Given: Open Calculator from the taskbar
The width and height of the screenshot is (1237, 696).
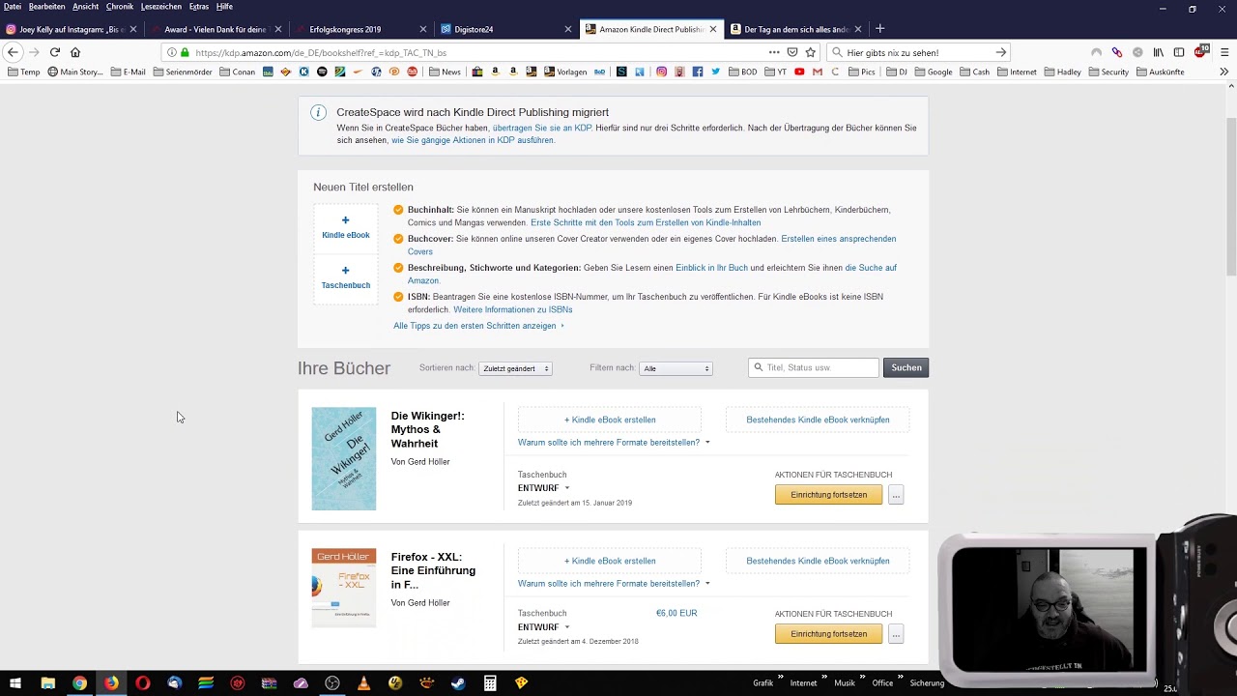Looking at the screenshot, I should (x=490, y=682).
